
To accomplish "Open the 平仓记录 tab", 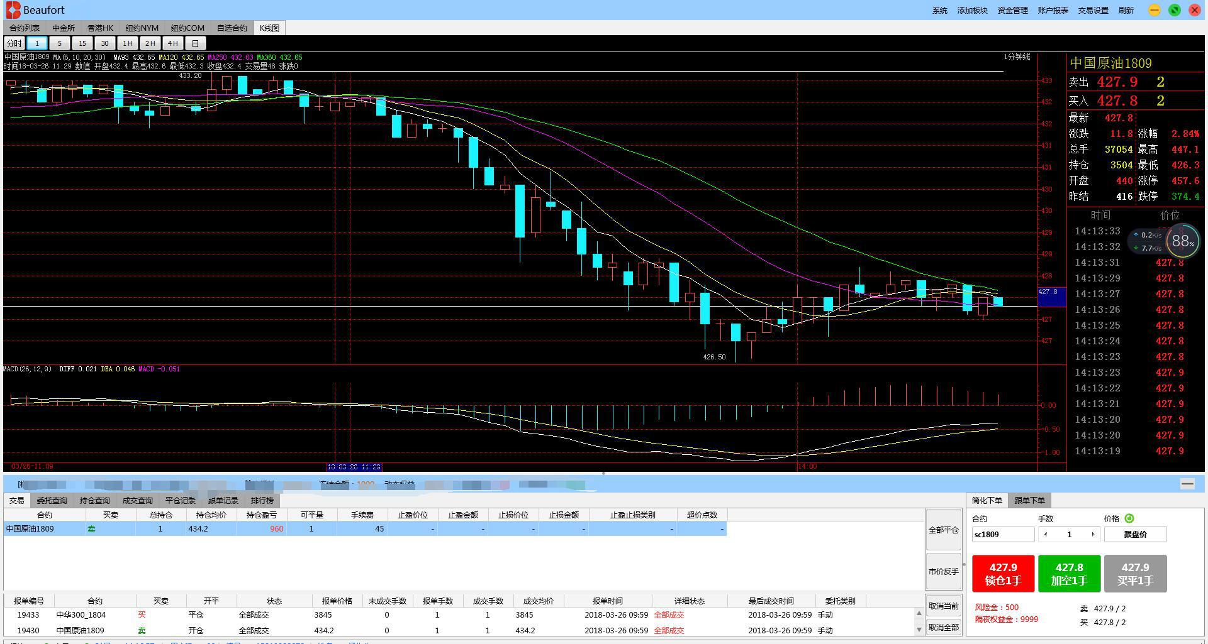I will click(181, 501).
